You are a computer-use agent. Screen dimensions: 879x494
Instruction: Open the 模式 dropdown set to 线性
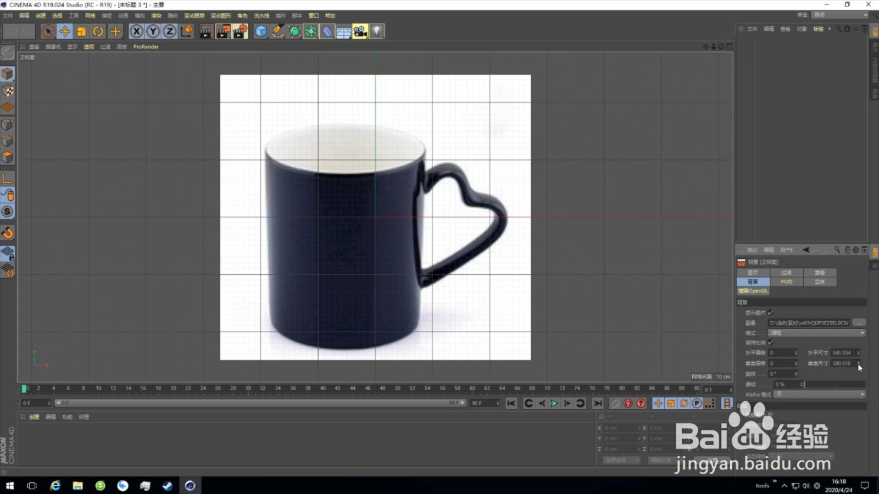coord(817,333)
